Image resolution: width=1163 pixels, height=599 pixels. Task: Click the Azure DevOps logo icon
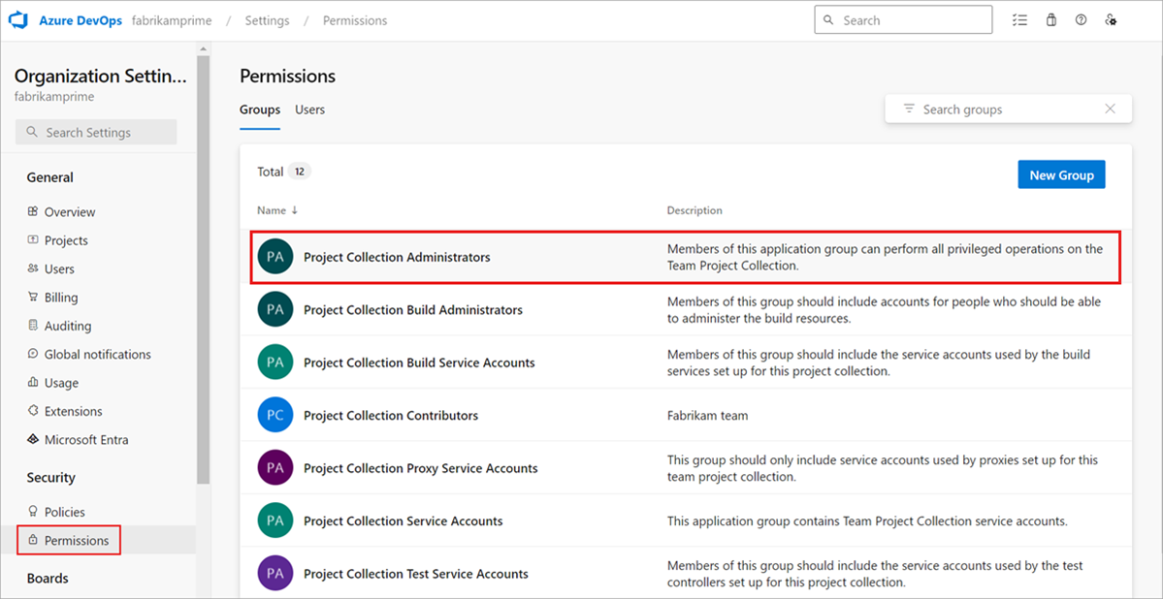coord(17,20)
